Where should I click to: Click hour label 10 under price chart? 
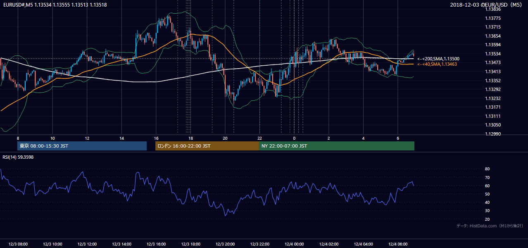point(52,138)
